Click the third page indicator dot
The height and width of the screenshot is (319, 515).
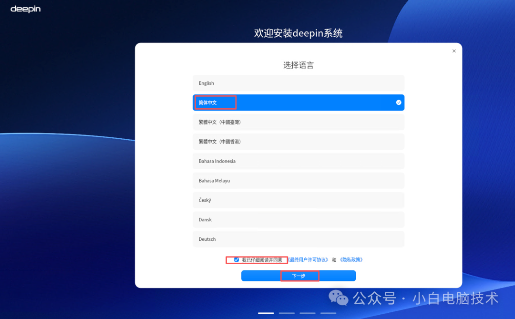coord(308,313)
